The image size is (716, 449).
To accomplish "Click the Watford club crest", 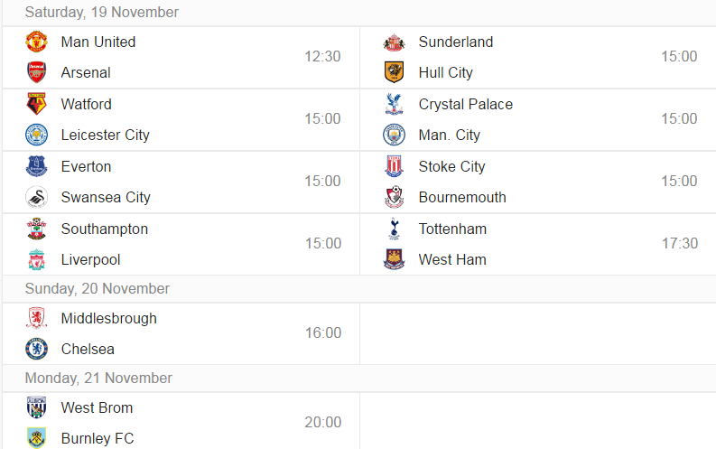I will [36, 104].
